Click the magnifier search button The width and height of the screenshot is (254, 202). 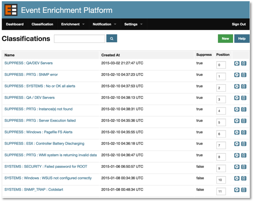click(x=112, y=39)
